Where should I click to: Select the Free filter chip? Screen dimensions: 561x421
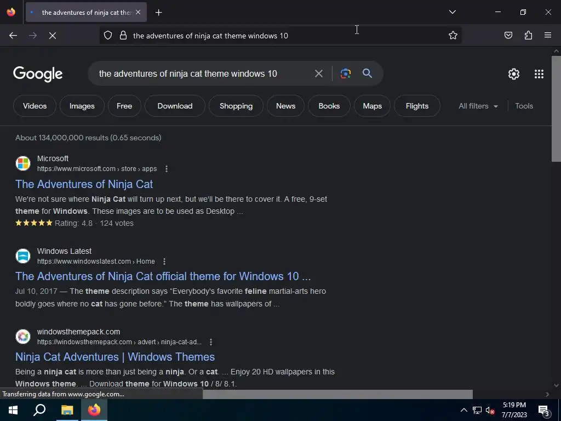pyautogui.click(x=124, y=106)
